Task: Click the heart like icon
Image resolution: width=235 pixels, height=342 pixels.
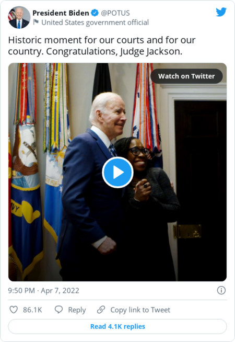Action: pos(14,310)
